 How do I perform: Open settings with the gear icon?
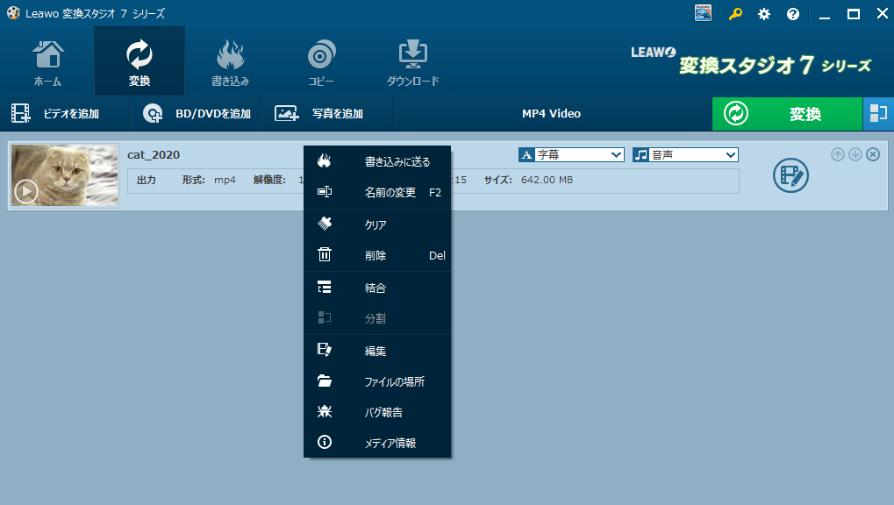(764, 14)
